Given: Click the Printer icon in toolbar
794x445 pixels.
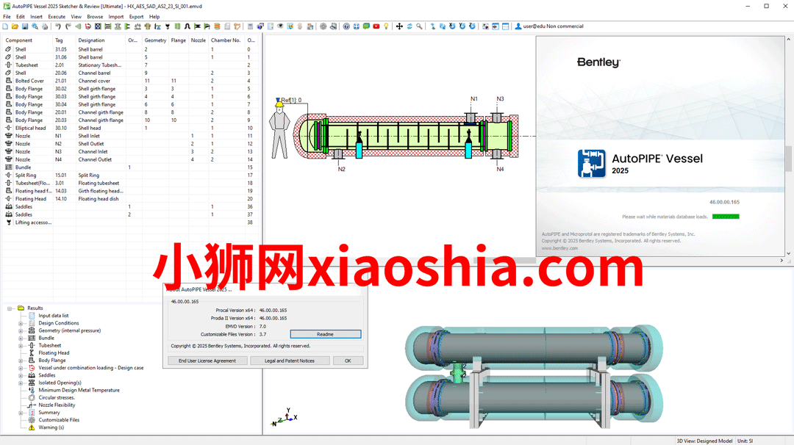Looking at the screenshot, I should 45,26.
